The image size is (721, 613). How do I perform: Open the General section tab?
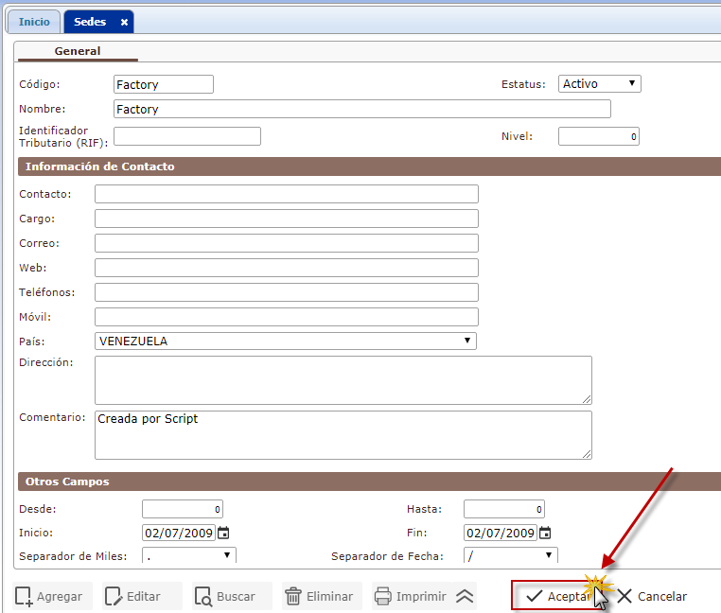(78, 51)
